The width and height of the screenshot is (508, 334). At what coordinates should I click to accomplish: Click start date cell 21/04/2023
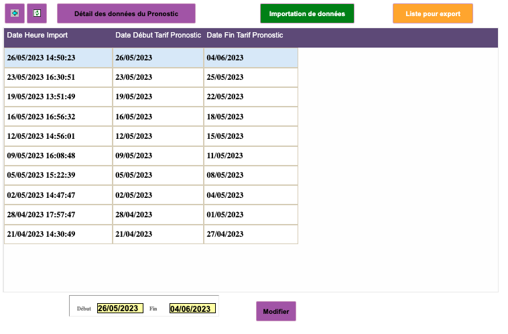click(x=158, y=234)
